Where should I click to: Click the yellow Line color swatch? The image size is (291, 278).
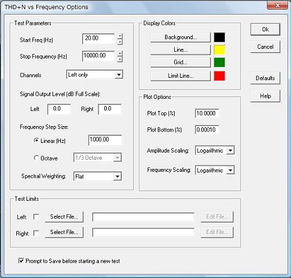click(x=219, y=50)
